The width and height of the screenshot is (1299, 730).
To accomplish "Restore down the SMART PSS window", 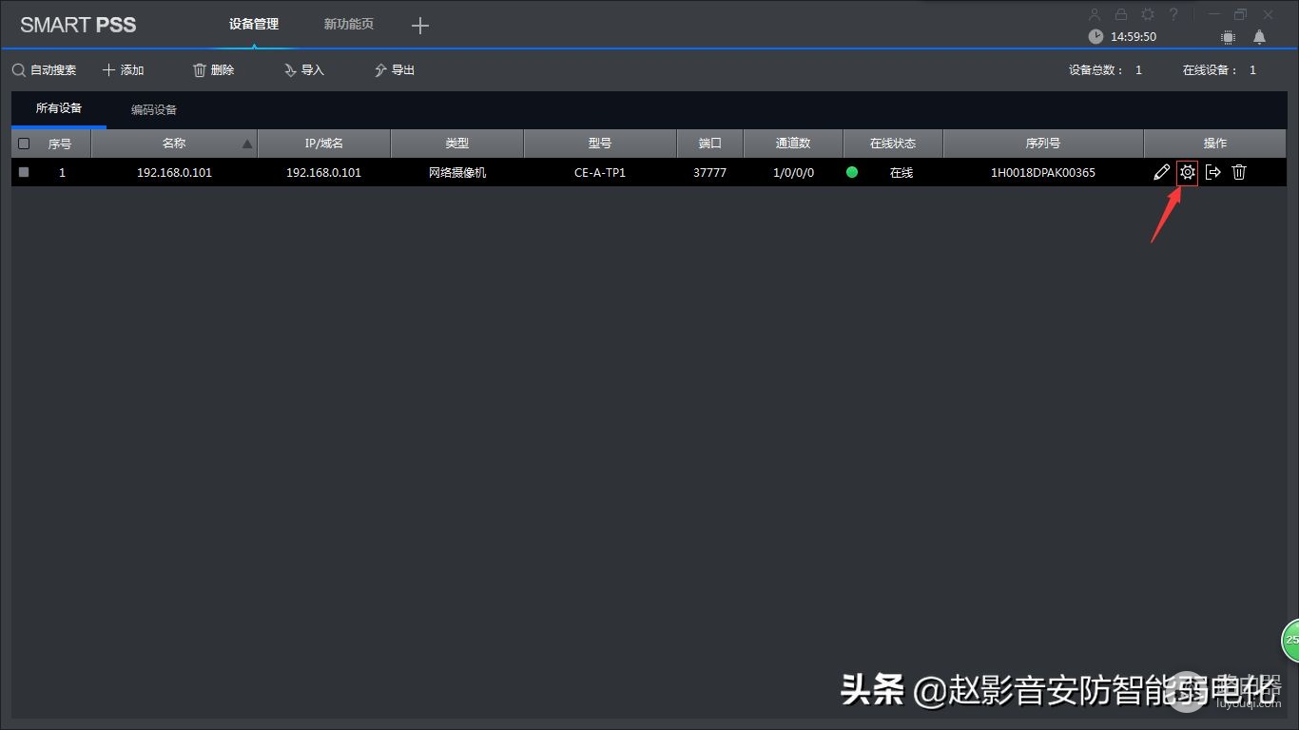I will coord(1241,14).
